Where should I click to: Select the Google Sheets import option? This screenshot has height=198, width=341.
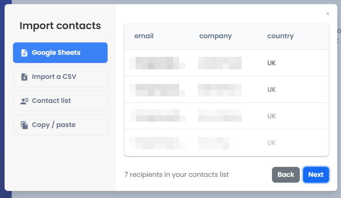click(x=60, y=53)
